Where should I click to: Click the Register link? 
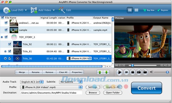pyautogui.click(x=163, y=10)
